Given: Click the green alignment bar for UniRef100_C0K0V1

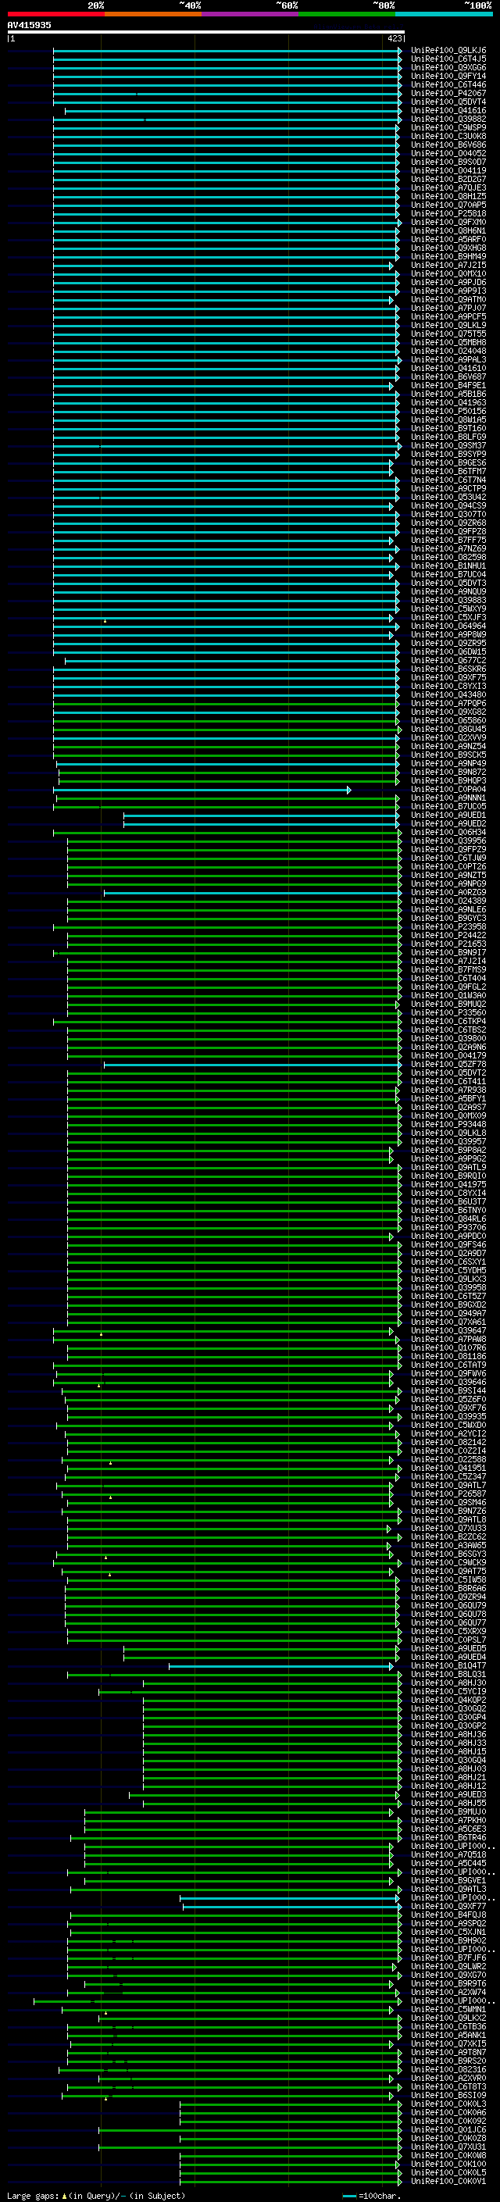Looking at the screenshot, I should tap(291, 2182).
